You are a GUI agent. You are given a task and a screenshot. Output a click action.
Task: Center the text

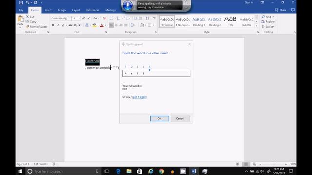click(x=116, y=25)
